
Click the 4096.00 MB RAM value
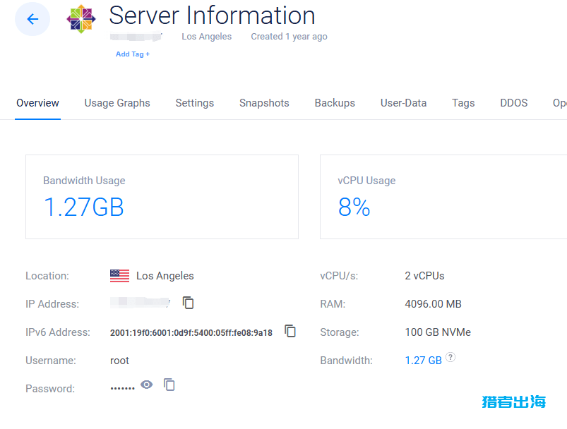tap(433, 304)
